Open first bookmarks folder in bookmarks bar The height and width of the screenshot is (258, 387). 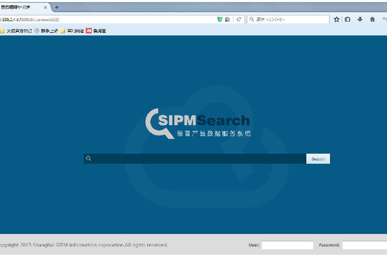coord(16,30)
